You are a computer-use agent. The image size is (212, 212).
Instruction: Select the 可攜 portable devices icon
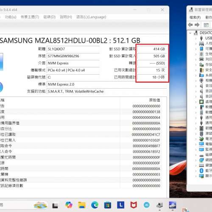click(x=201, y=49)
